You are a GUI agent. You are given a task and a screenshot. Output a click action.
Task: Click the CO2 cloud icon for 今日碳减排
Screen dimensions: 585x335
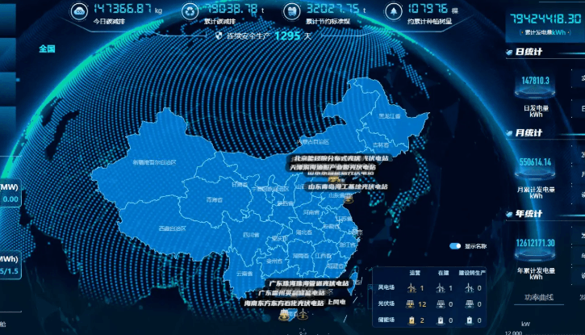(x=79, y=11)
